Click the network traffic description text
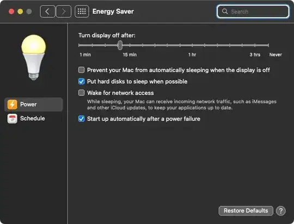 (x=182, y=104)
